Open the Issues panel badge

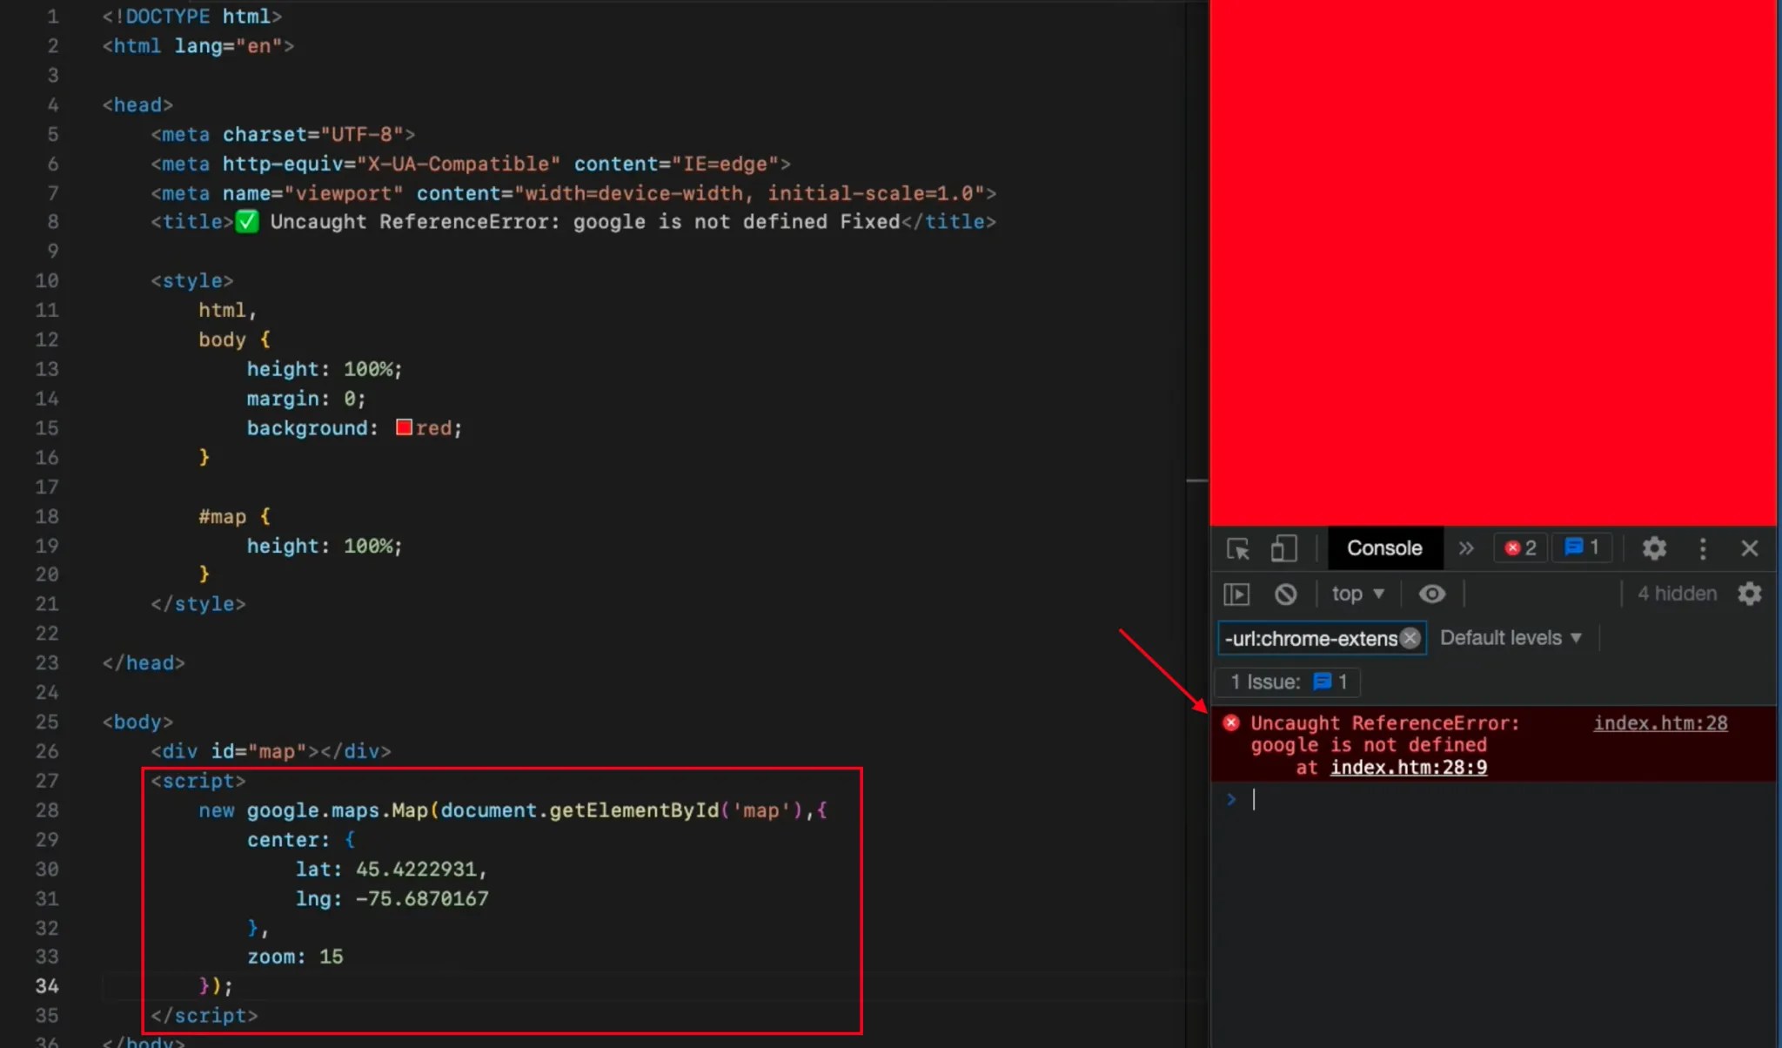click(x=1582, y=548)
